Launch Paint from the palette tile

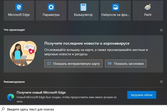(x=148, y=11)
